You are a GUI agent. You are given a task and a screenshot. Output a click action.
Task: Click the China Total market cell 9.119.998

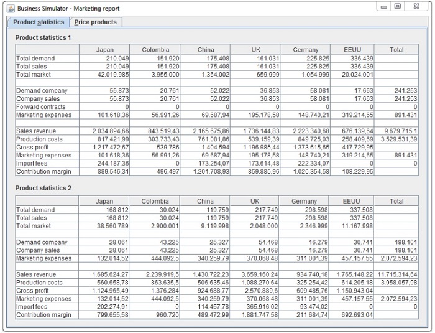tap(205, 226)
